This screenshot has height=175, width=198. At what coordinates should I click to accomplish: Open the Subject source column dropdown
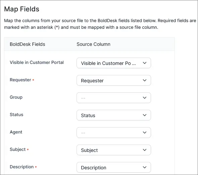coord(114,150)
